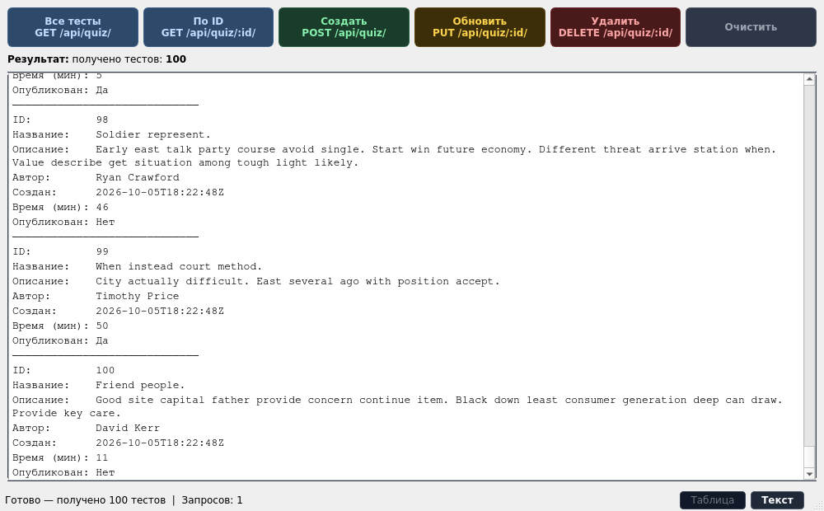Screen dimensions: 824x511
Task: Click status bar 'Запросов: 1'
Action: click(212, 500)
